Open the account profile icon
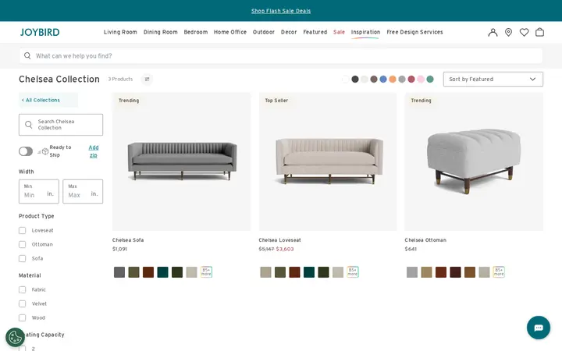Screen dimensions: 562x351 coord(493,32)
